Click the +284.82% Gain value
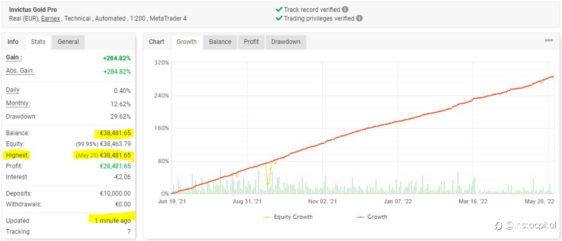Viewport: 562px width, 241px height. tap(117, 58)
